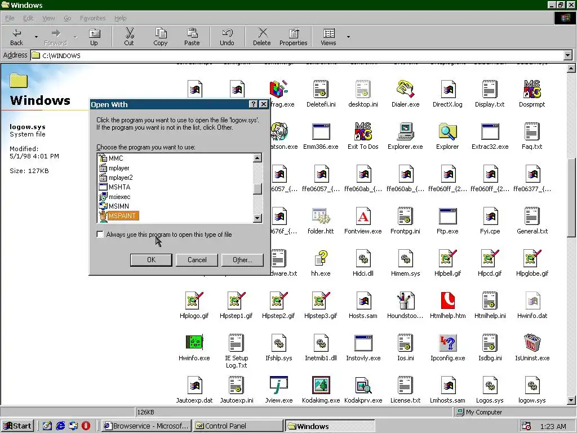Click OK in Open With dialog
The image size is (577, 433).
(151, 259)
